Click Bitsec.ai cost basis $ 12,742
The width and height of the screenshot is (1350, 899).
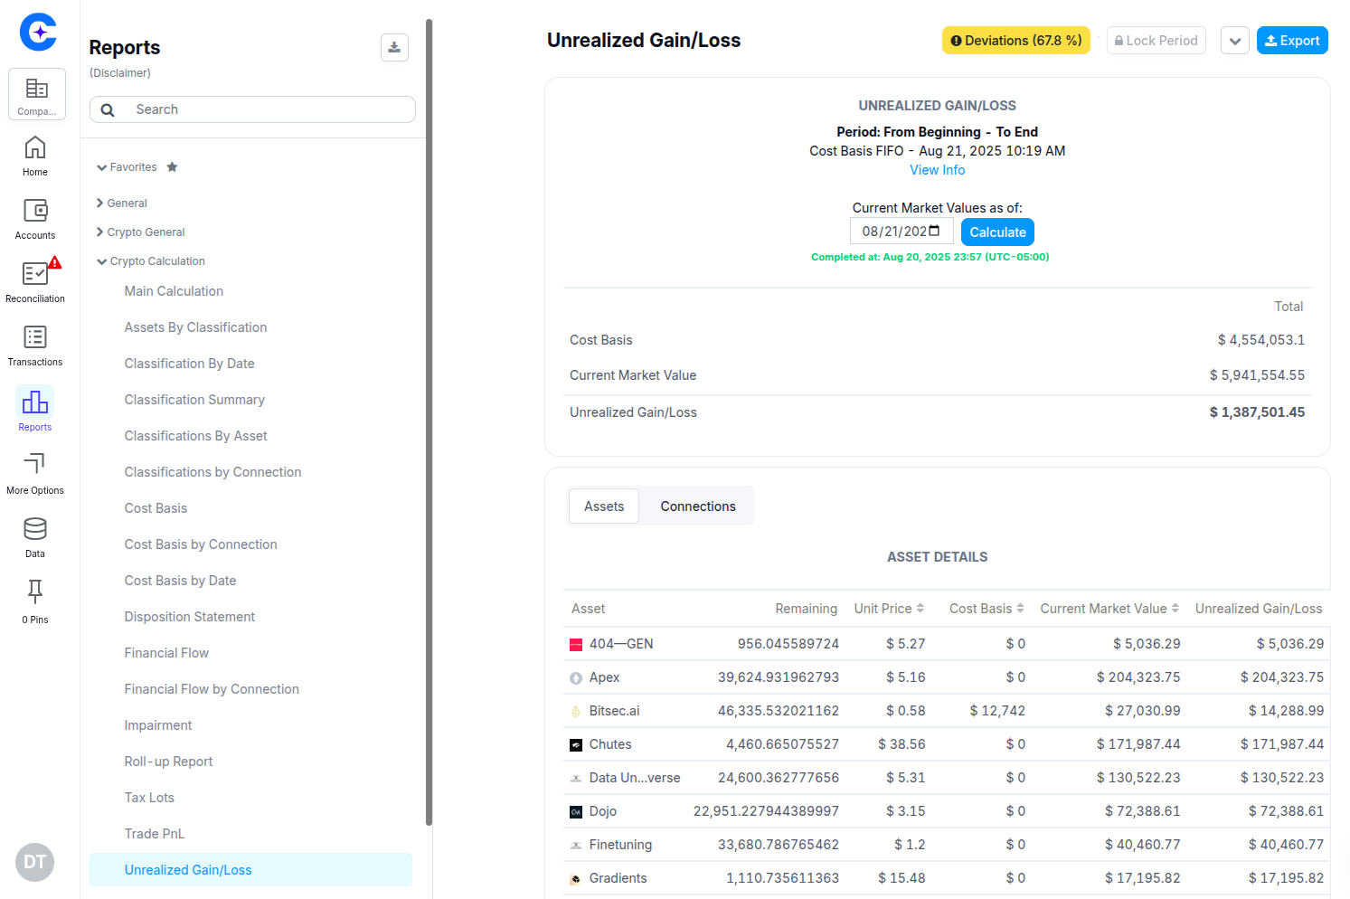[997, 711]
